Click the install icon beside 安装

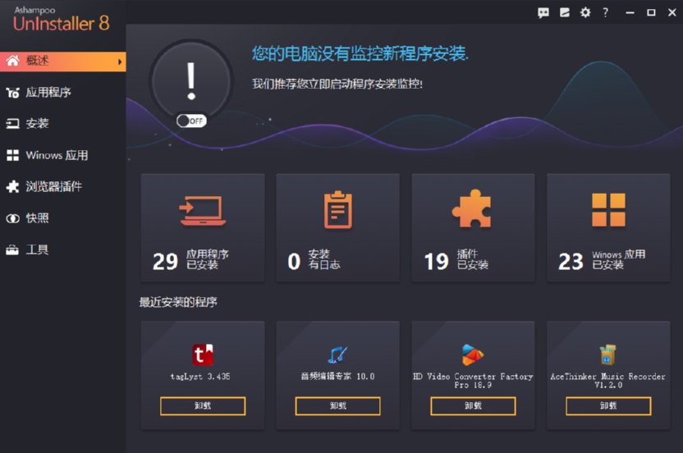click(x=12, y=124)
